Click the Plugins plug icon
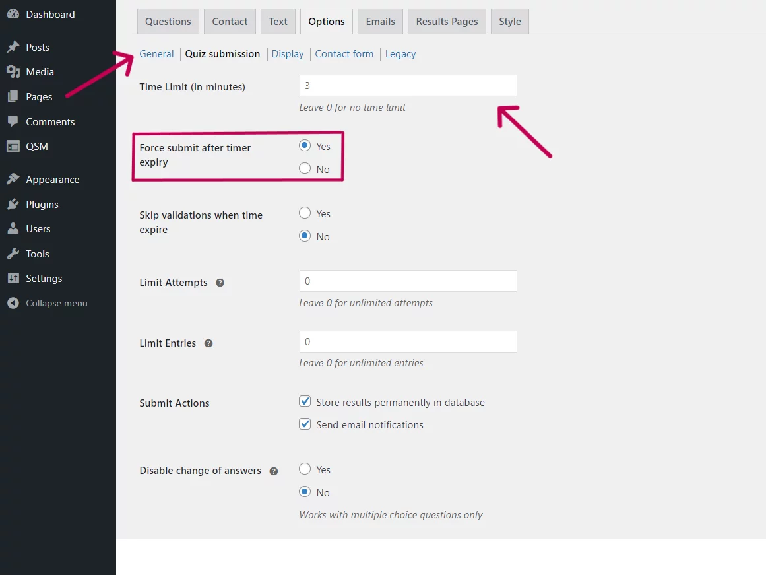The width and height of the screenshot is (766, 575). (13, 204)
